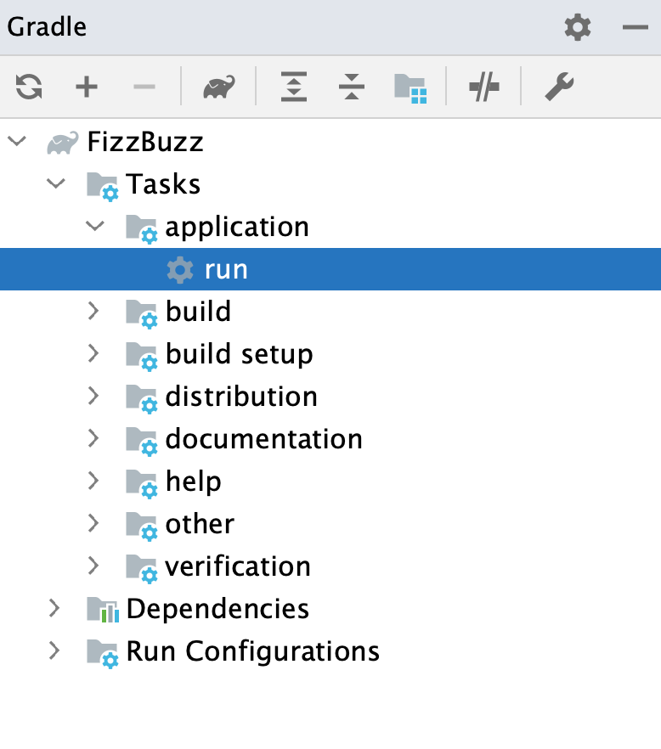The image size is (661, 749).
Task: Click the Gradle panel title
Action: [x=47, y=27]
